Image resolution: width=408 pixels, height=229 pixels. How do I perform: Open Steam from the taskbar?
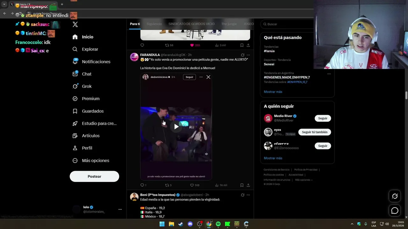pos(181,224)
